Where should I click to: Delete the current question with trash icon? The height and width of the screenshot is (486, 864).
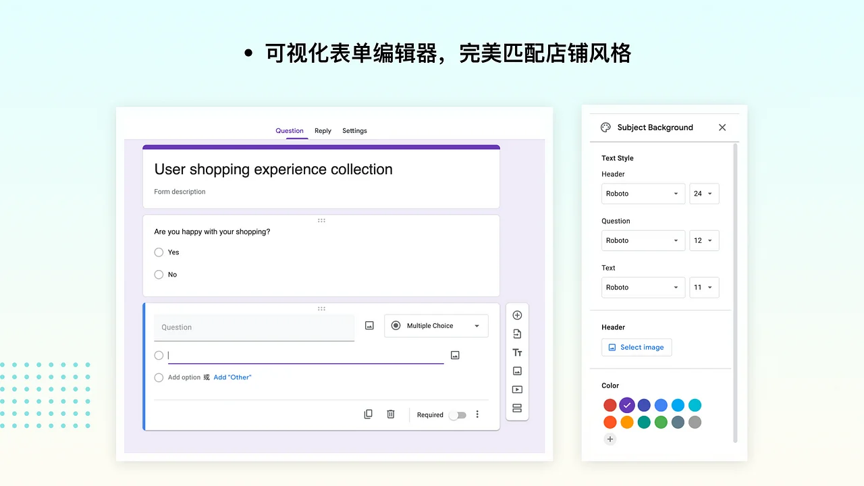(390, 414)
